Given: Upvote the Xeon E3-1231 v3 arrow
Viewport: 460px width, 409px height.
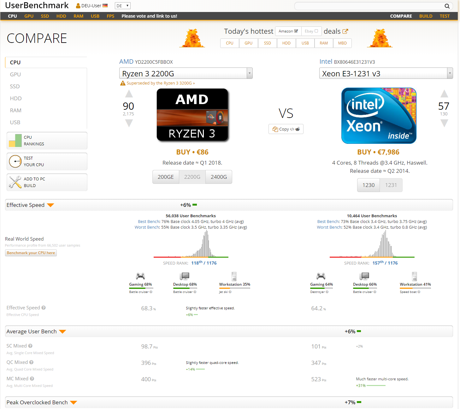Looking at the screenshot, I should tap(444, 94).
